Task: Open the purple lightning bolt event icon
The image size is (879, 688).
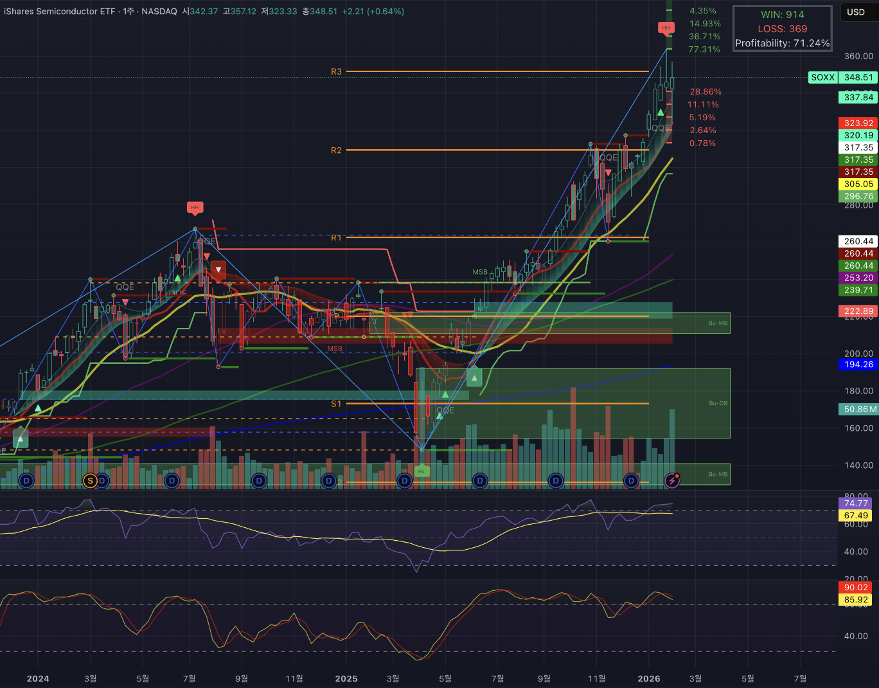Action: click(x=672, y=480)
